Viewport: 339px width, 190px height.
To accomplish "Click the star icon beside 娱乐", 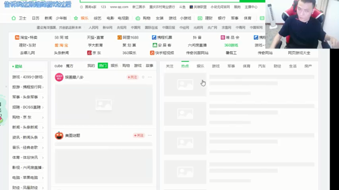I will [76, 18].
